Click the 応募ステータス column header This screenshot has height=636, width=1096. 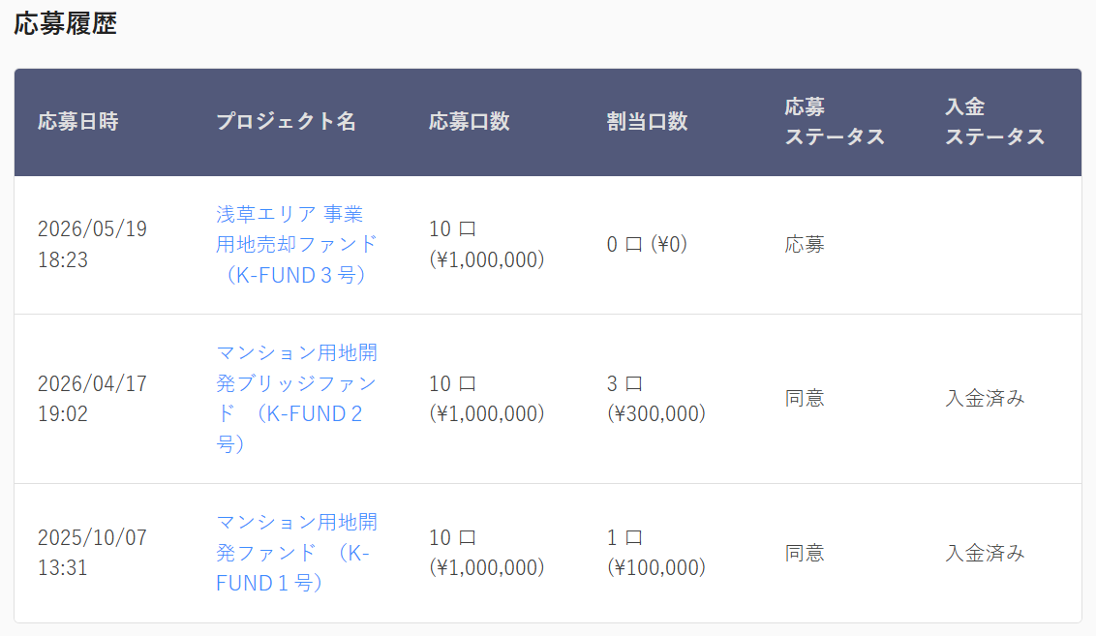[835, 122]
